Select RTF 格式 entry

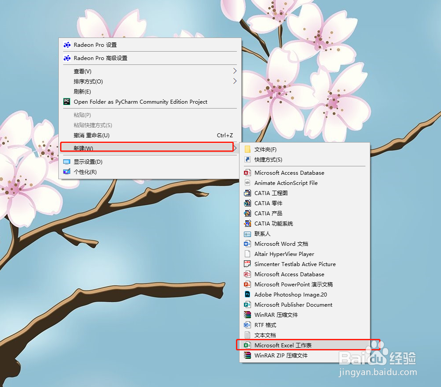point(304,325)
